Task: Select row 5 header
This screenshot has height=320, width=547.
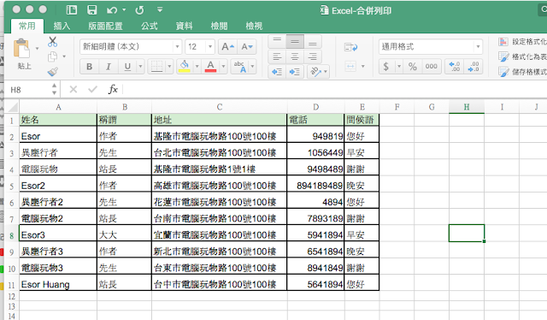Action: click(x=11, y=186)
